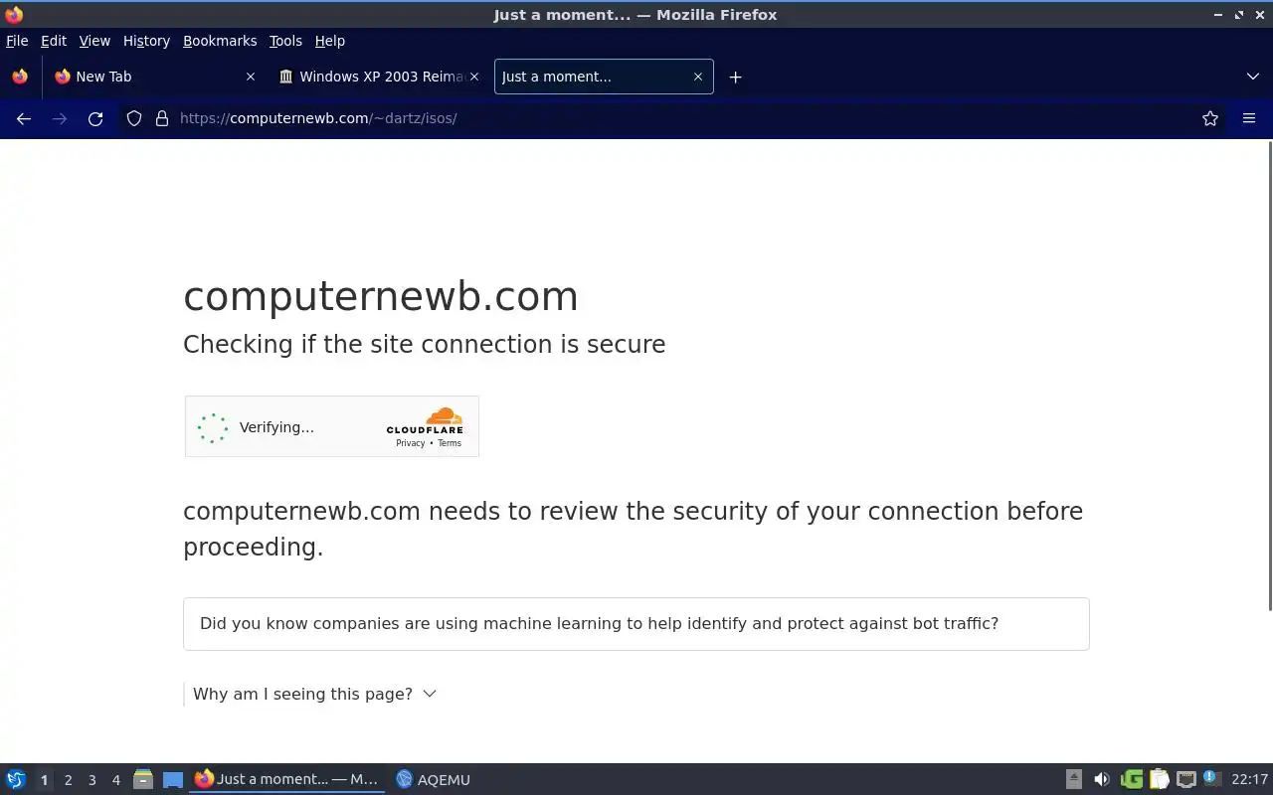Go forward one page
Image resolution: width=1273 pixels, height=795 pixels.
[x=60, y=118]
